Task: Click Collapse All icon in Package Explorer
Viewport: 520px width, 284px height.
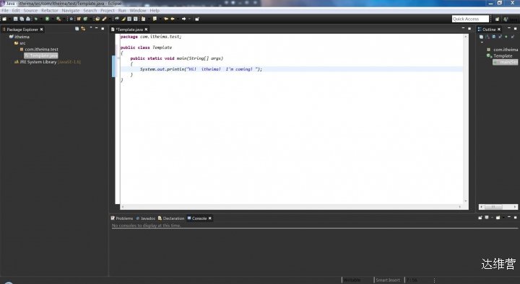Action: click(x=77, y=29)
